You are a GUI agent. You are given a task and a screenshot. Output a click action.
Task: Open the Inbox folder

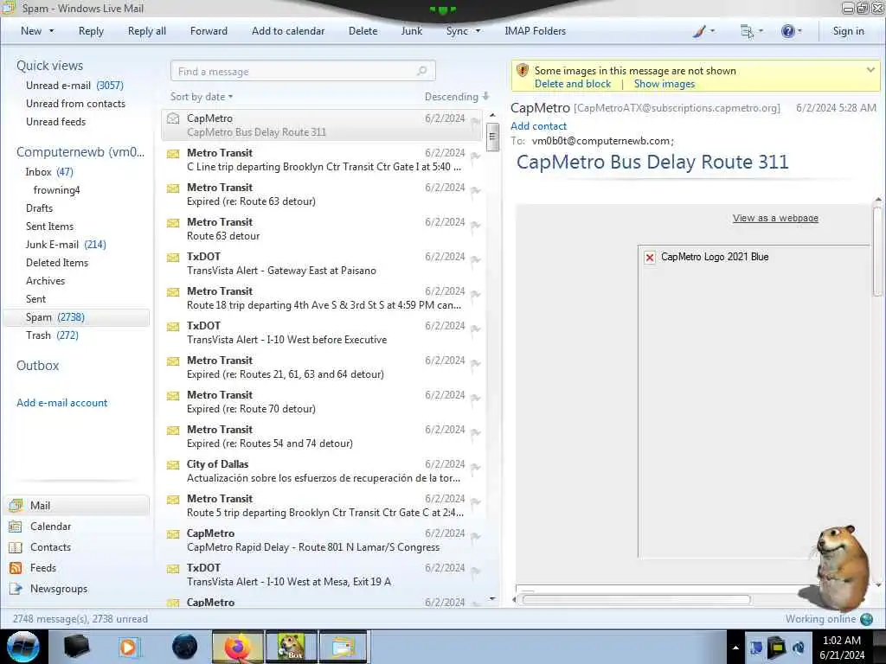(x=49, y=172)
